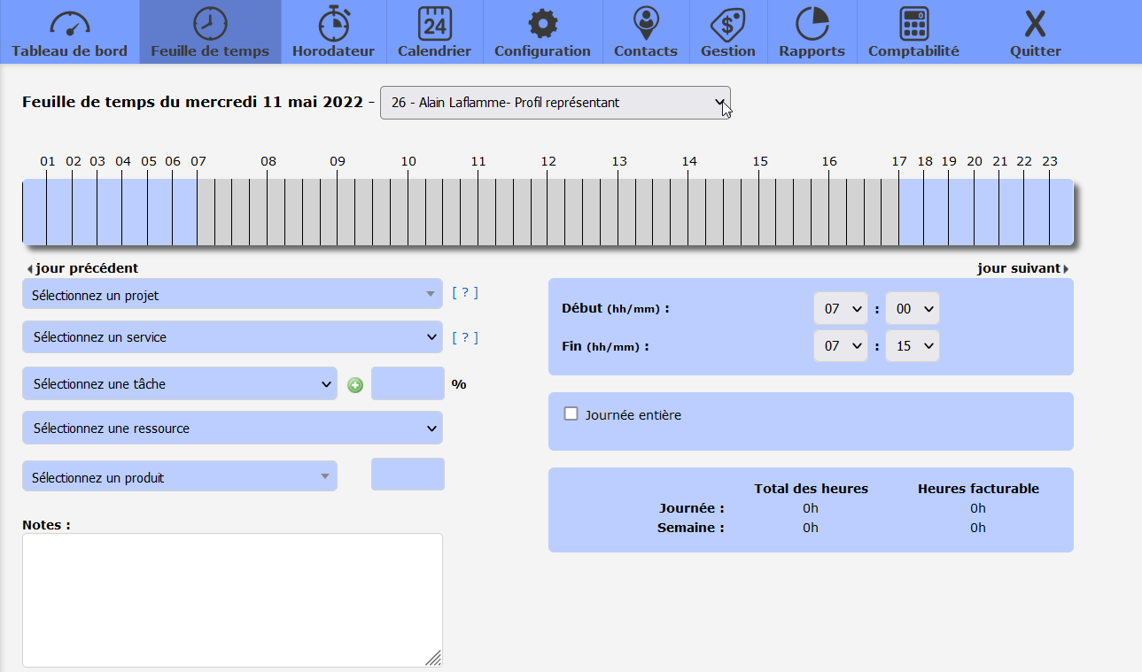This screenshot has width=1142, height=672.
Task: Click the Comptabilité calculator icon
Action: pyautogui.click(x=913, y=23)
